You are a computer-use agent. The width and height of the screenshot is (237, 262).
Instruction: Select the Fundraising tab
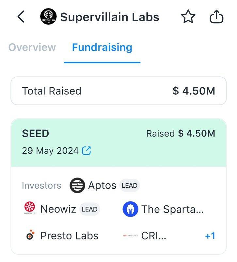tap(102, 47)
